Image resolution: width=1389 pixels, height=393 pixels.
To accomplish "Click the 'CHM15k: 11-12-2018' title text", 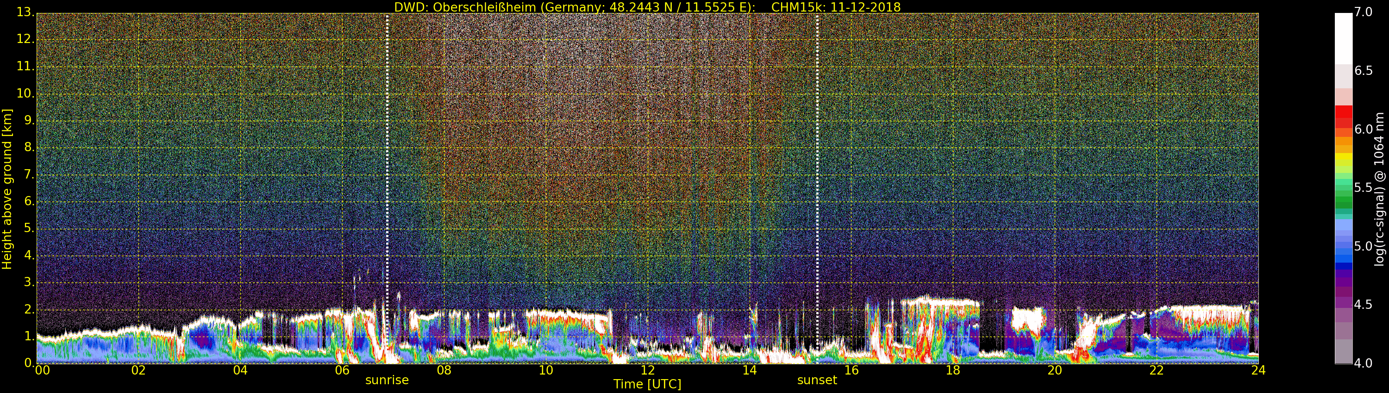I will pyautogui.click(x=836, y=7).
